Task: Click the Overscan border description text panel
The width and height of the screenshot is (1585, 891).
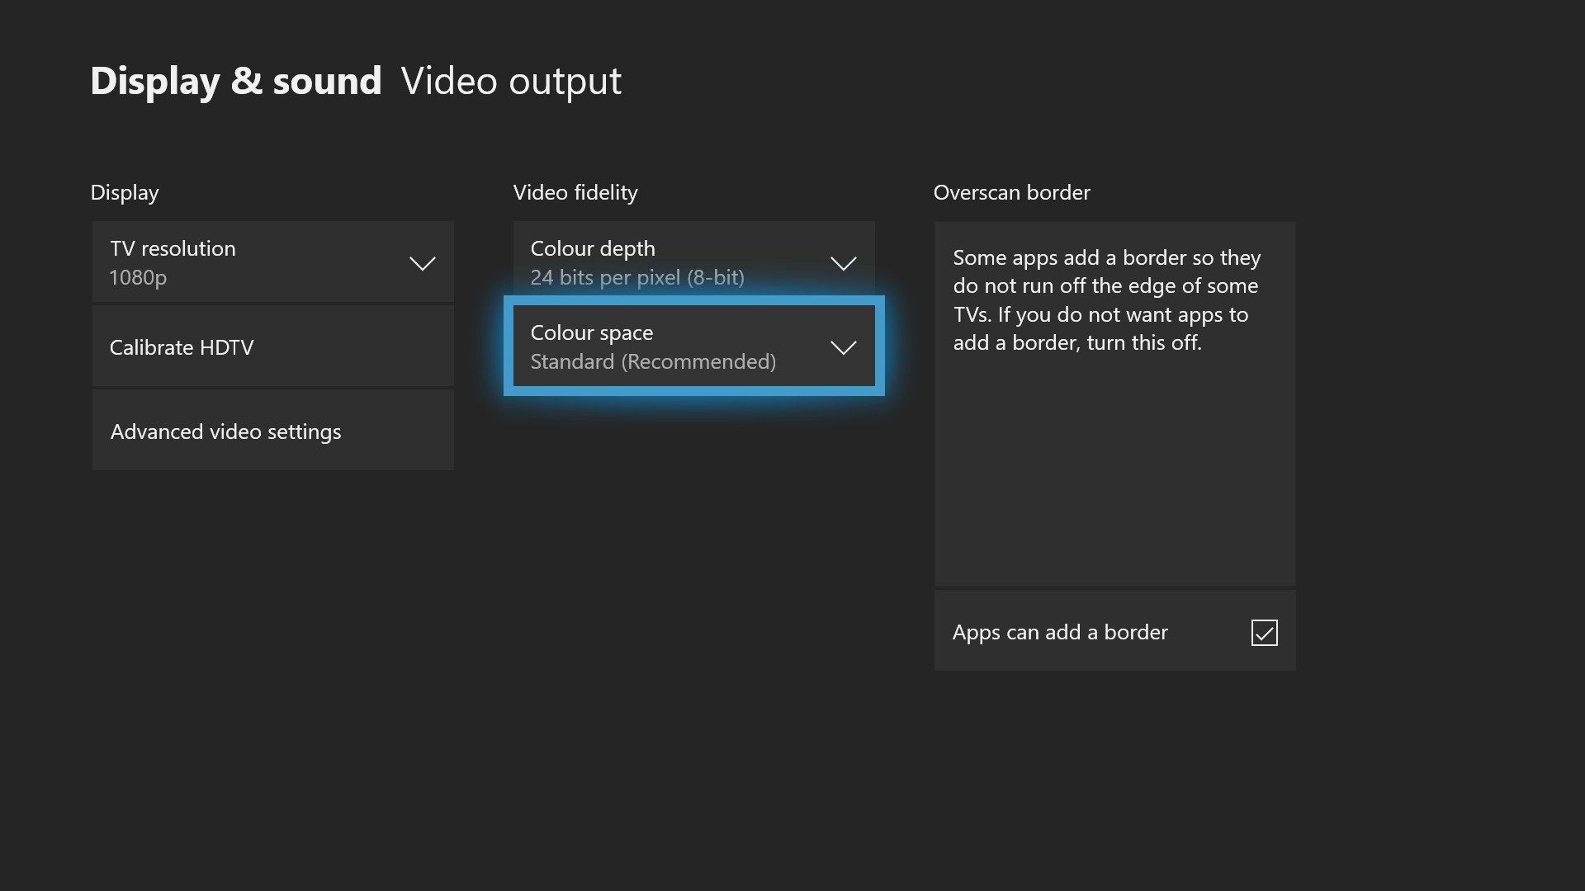Action: (1114, 403)
